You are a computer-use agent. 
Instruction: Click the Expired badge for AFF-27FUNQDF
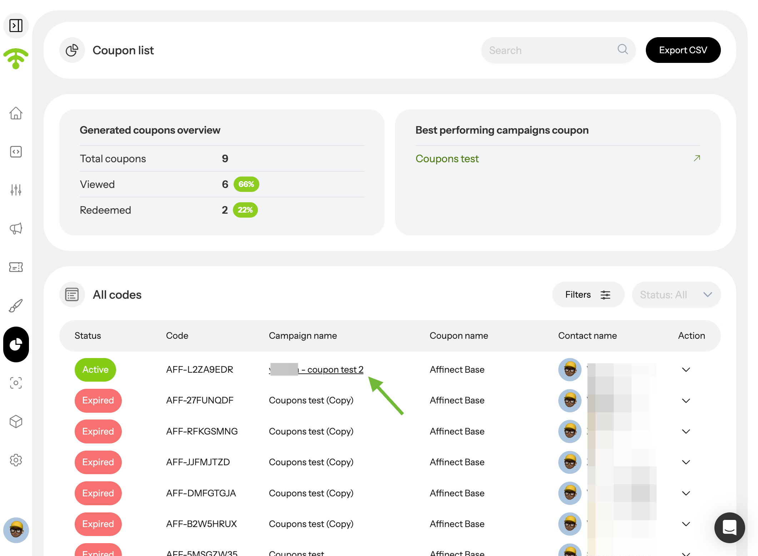coord(98,401)
